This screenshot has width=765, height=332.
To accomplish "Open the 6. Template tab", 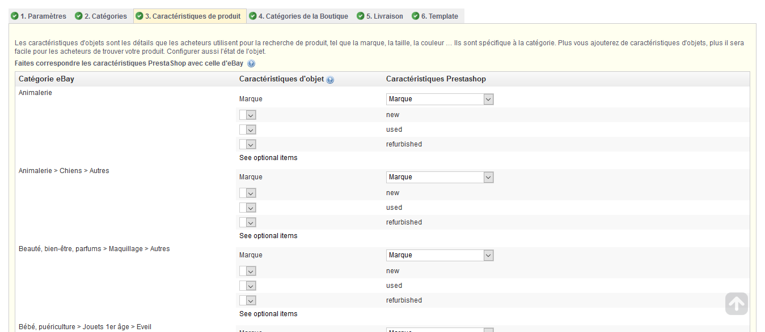I will point(436,16).
